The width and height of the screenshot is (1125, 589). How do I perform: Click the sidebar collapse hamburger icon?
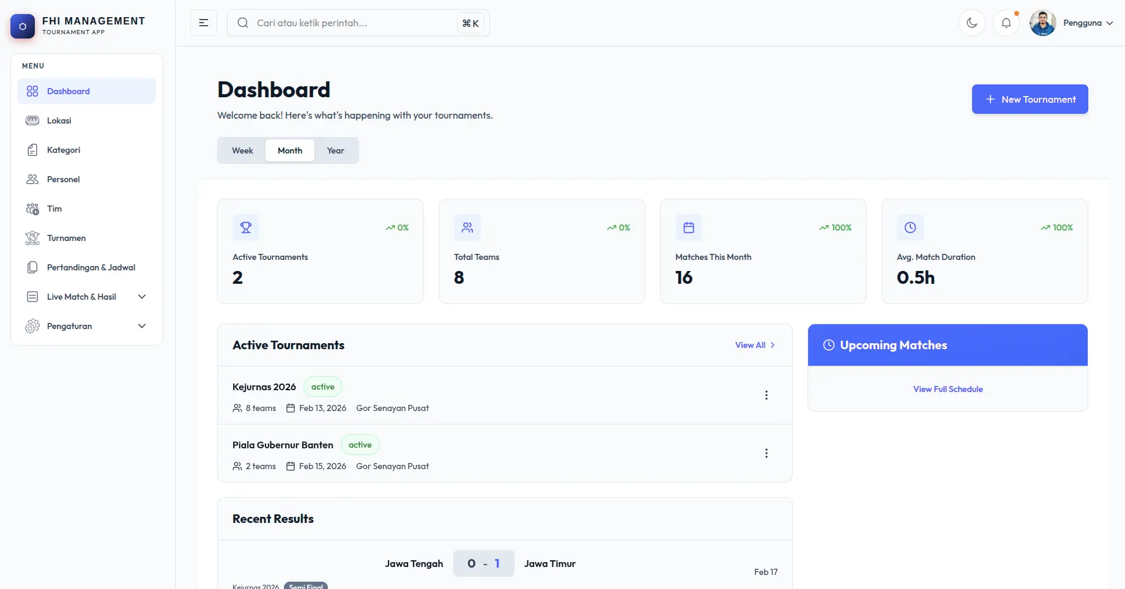coord(203,23)
